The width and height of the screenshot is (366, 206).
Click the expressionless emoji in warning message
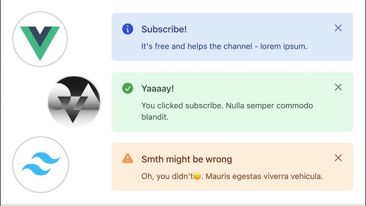click(197, 176)
